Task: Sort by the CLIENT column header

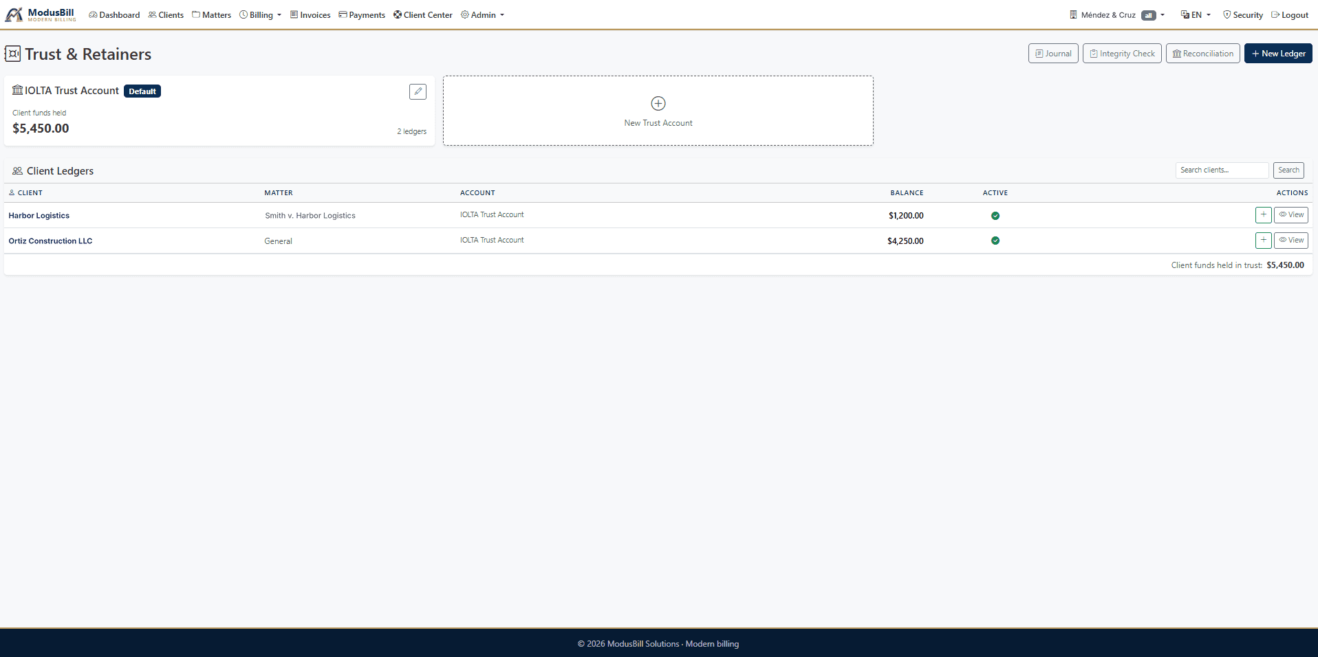Action: 25,193
